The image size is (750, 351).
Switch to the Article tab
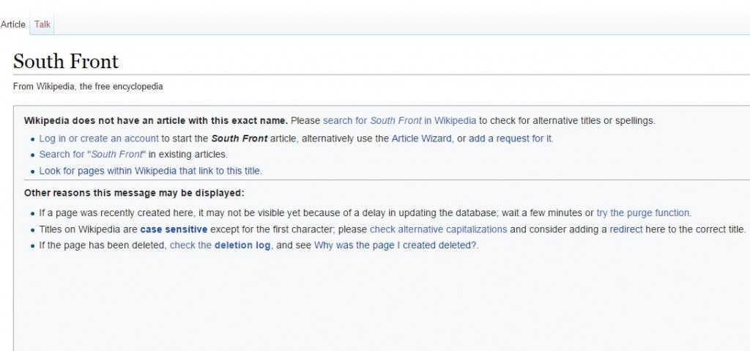pos(13,24)
